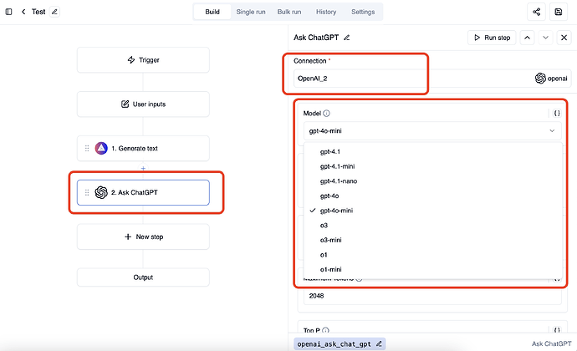
Task: Close the Ask ChatGPT step panel
Action: tap(564, 38)
